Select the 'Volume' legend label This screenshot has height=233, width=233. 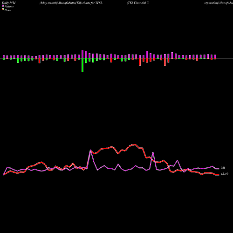(9, 7)
